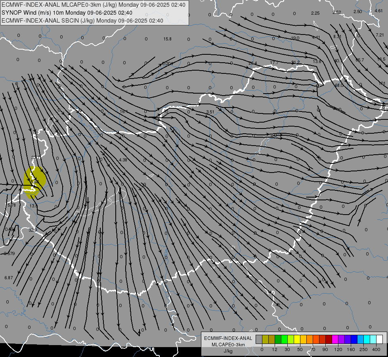Viewport: 388px width, 357px height.
Task: Click the legend tick value '30'
Action: pyautogui.click(x=287, y=349)
